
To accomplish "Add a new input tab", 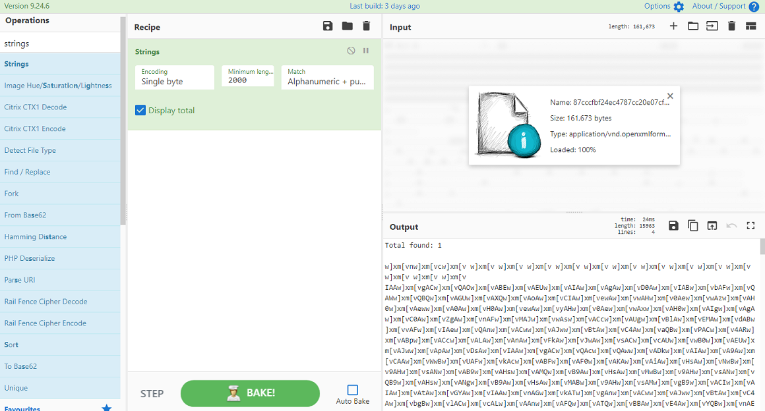I will pos(673,26).
